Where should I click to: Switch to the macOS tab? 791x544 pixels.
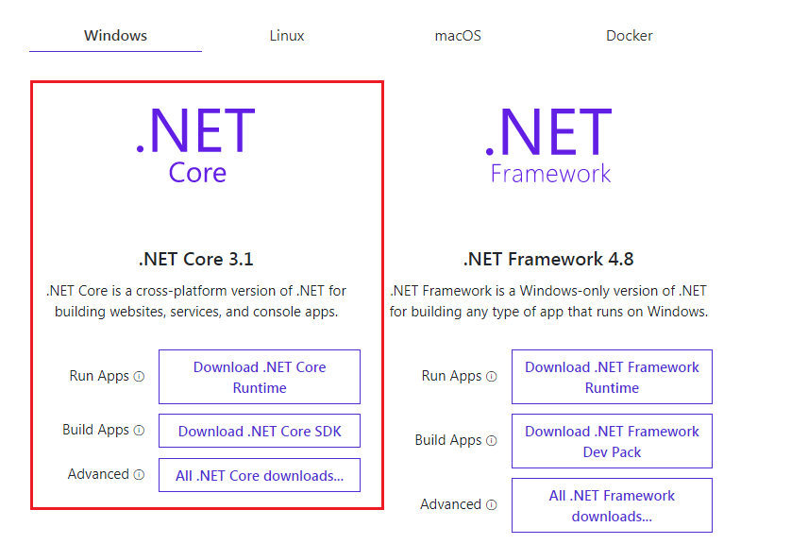point(457,35)
